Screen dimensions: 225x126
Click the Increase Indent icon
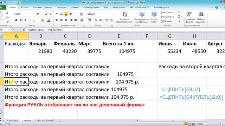[75, 20]
